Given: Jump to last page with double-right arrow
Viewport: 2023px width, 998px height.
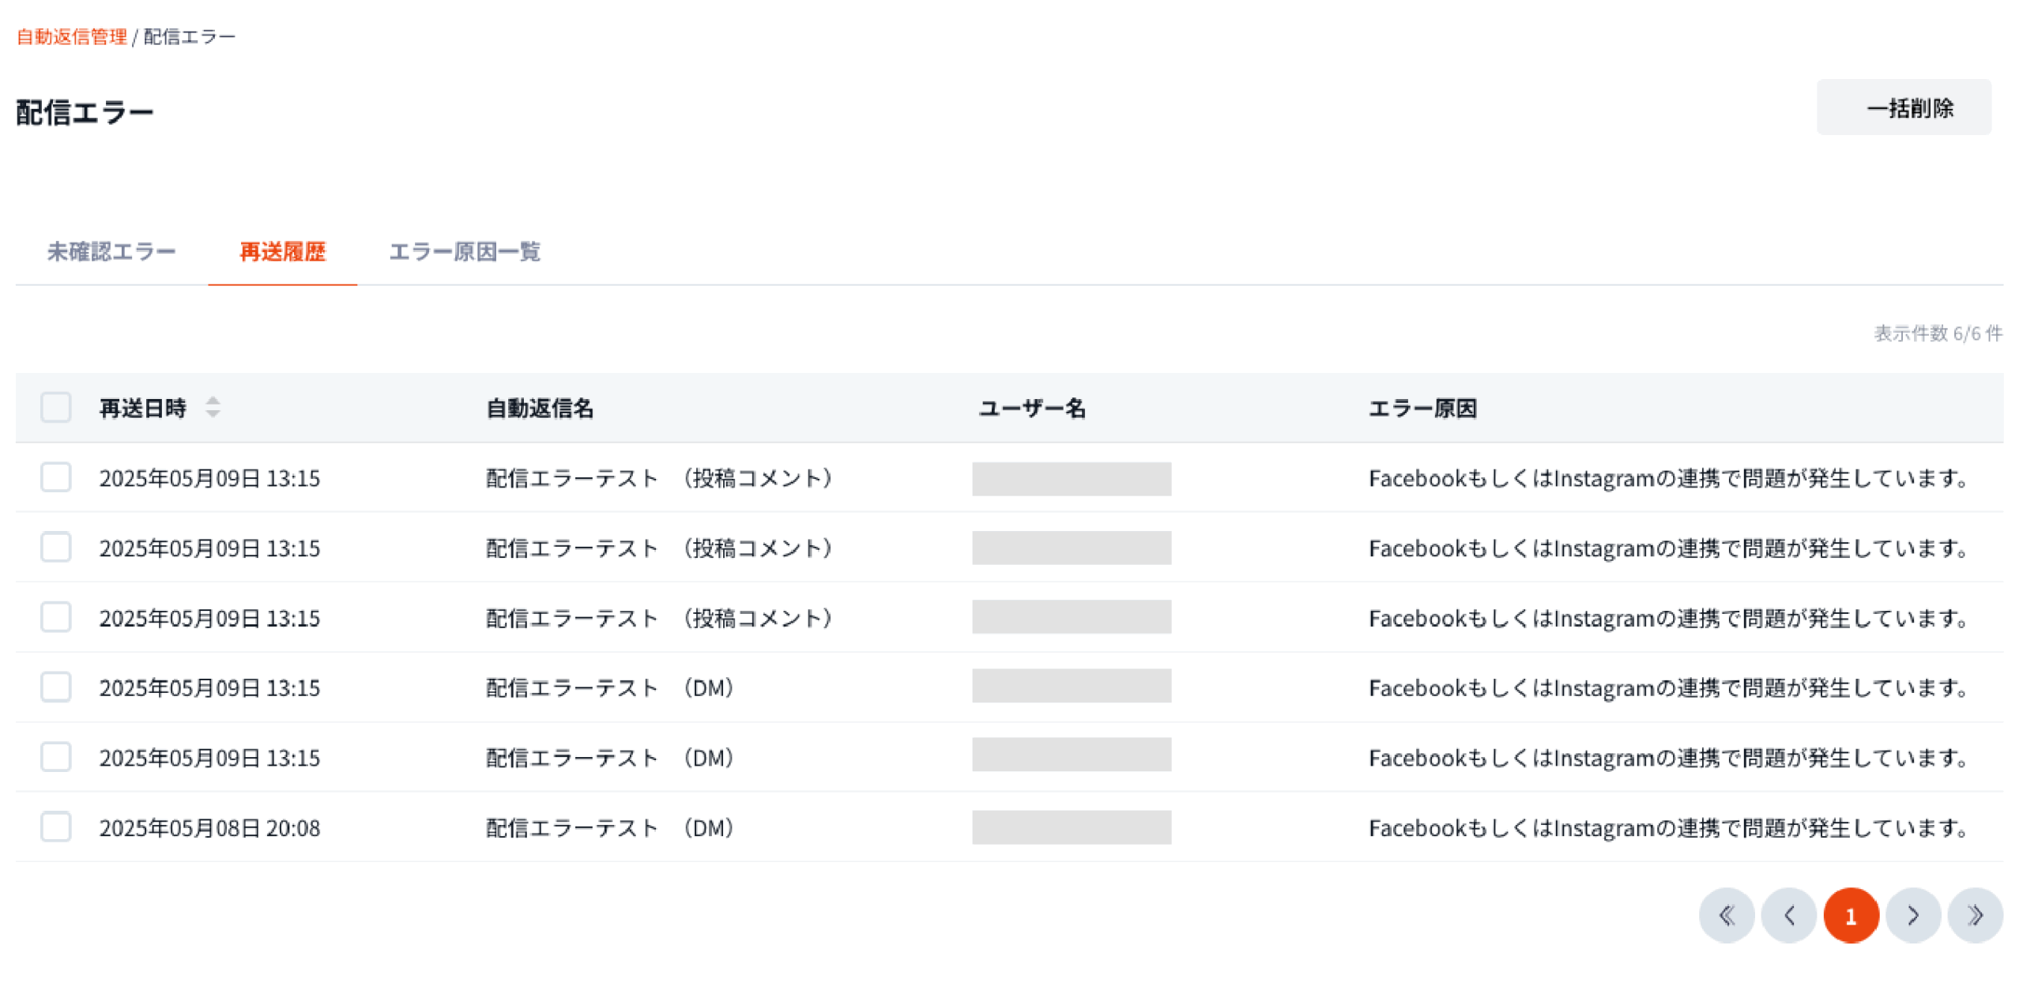Looking at the screenshot, I should click(x=1975, y=915).
